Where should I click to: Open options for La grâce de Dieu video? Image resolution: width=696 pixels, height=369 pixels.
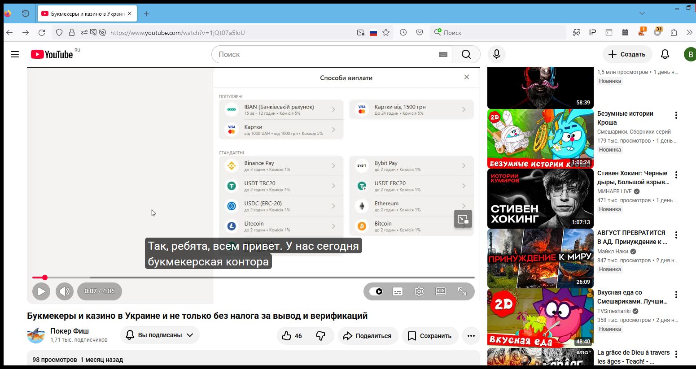[x=676, y=354]
